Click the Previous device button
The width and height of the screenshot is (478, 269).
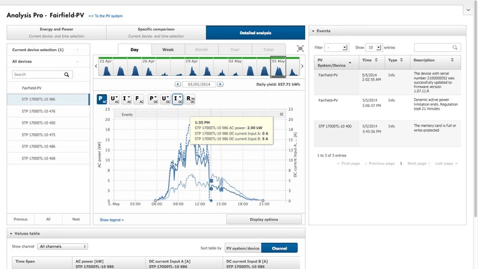click(20, 219)
